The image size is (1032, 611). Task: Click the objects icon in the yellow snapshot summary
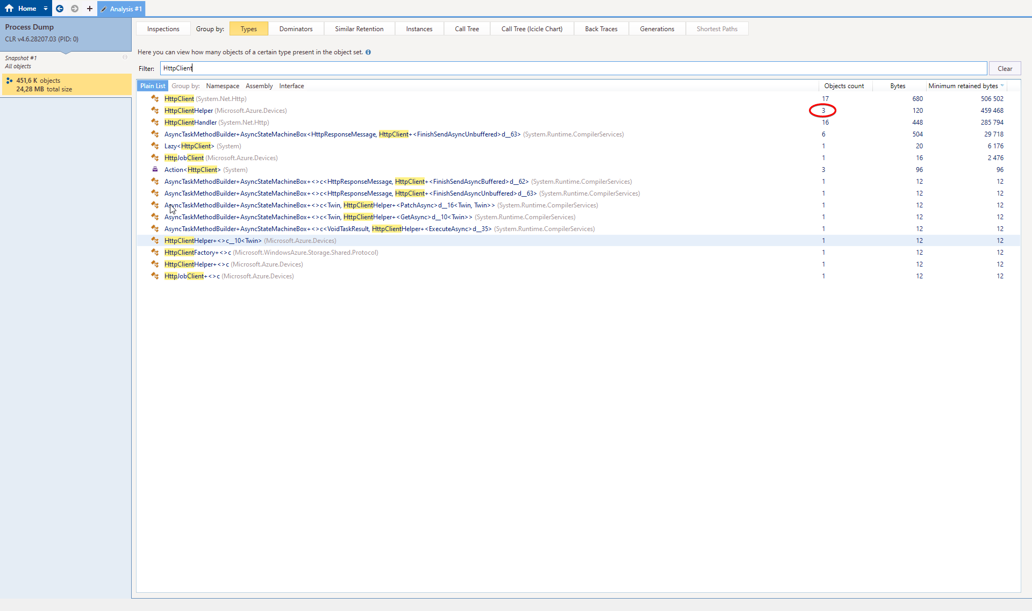pos(10,80)
